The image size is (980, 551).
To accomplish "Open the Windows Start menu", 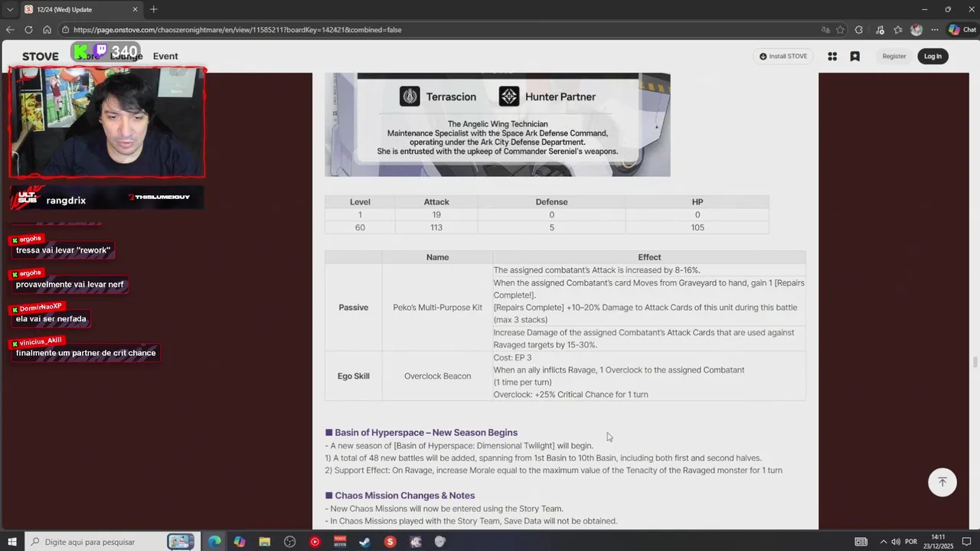I will click(12, 542).
